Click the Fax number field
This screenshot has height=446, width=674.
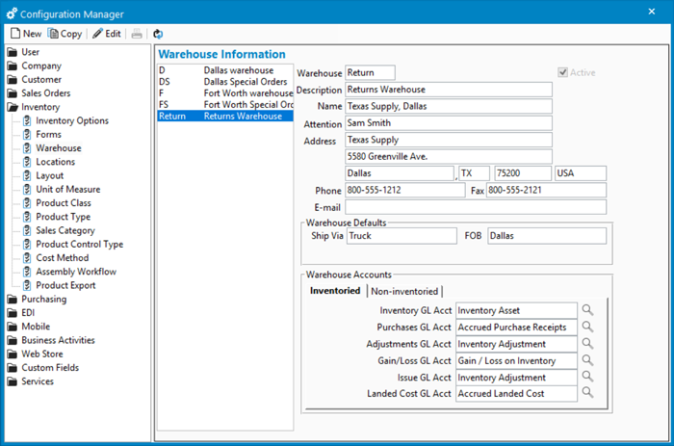pyautogui.click(x=546, y=190)
